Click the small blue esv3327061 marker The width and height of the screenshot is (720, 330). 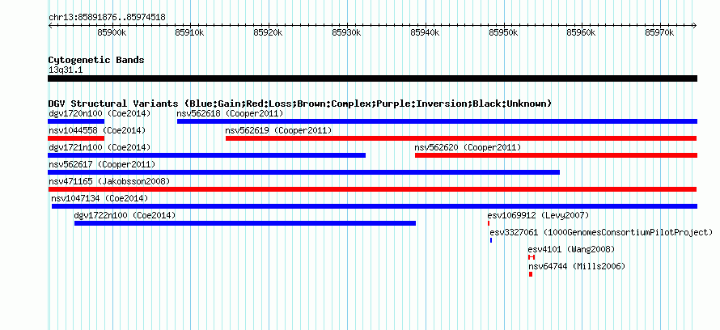(x=491, y=240)
